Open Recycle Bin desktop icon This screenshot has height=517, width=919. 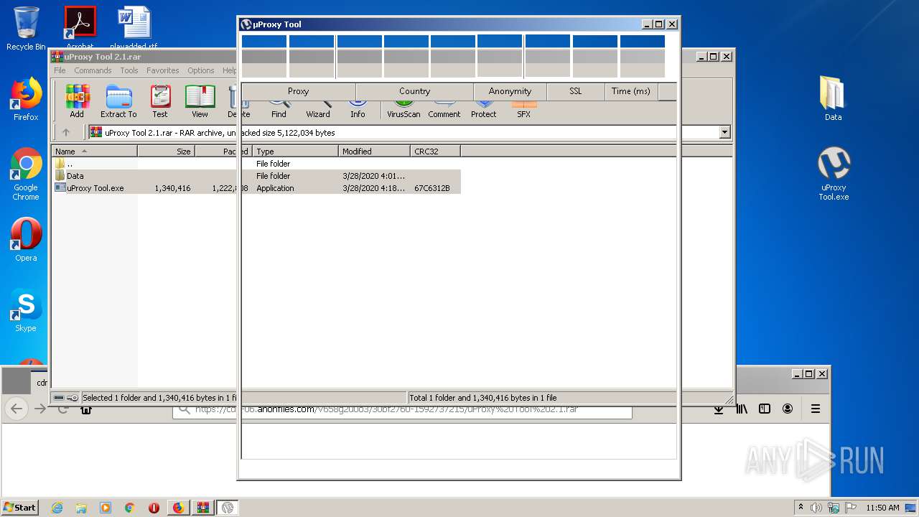pyautogui.click(x=26, y=29)
